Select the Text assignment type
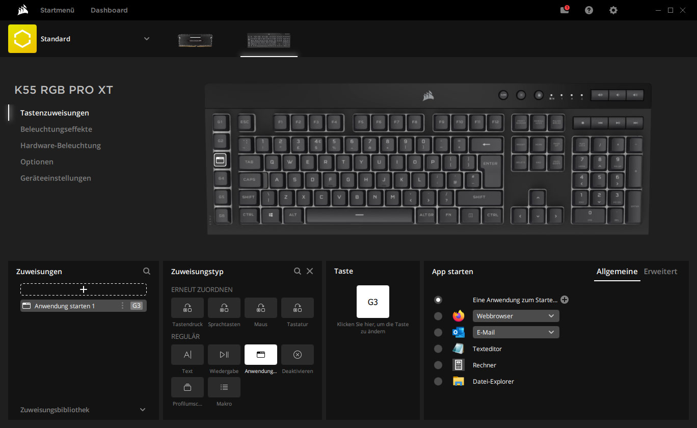The height and width of the screenshot is (428, 697). click(187, 355)
